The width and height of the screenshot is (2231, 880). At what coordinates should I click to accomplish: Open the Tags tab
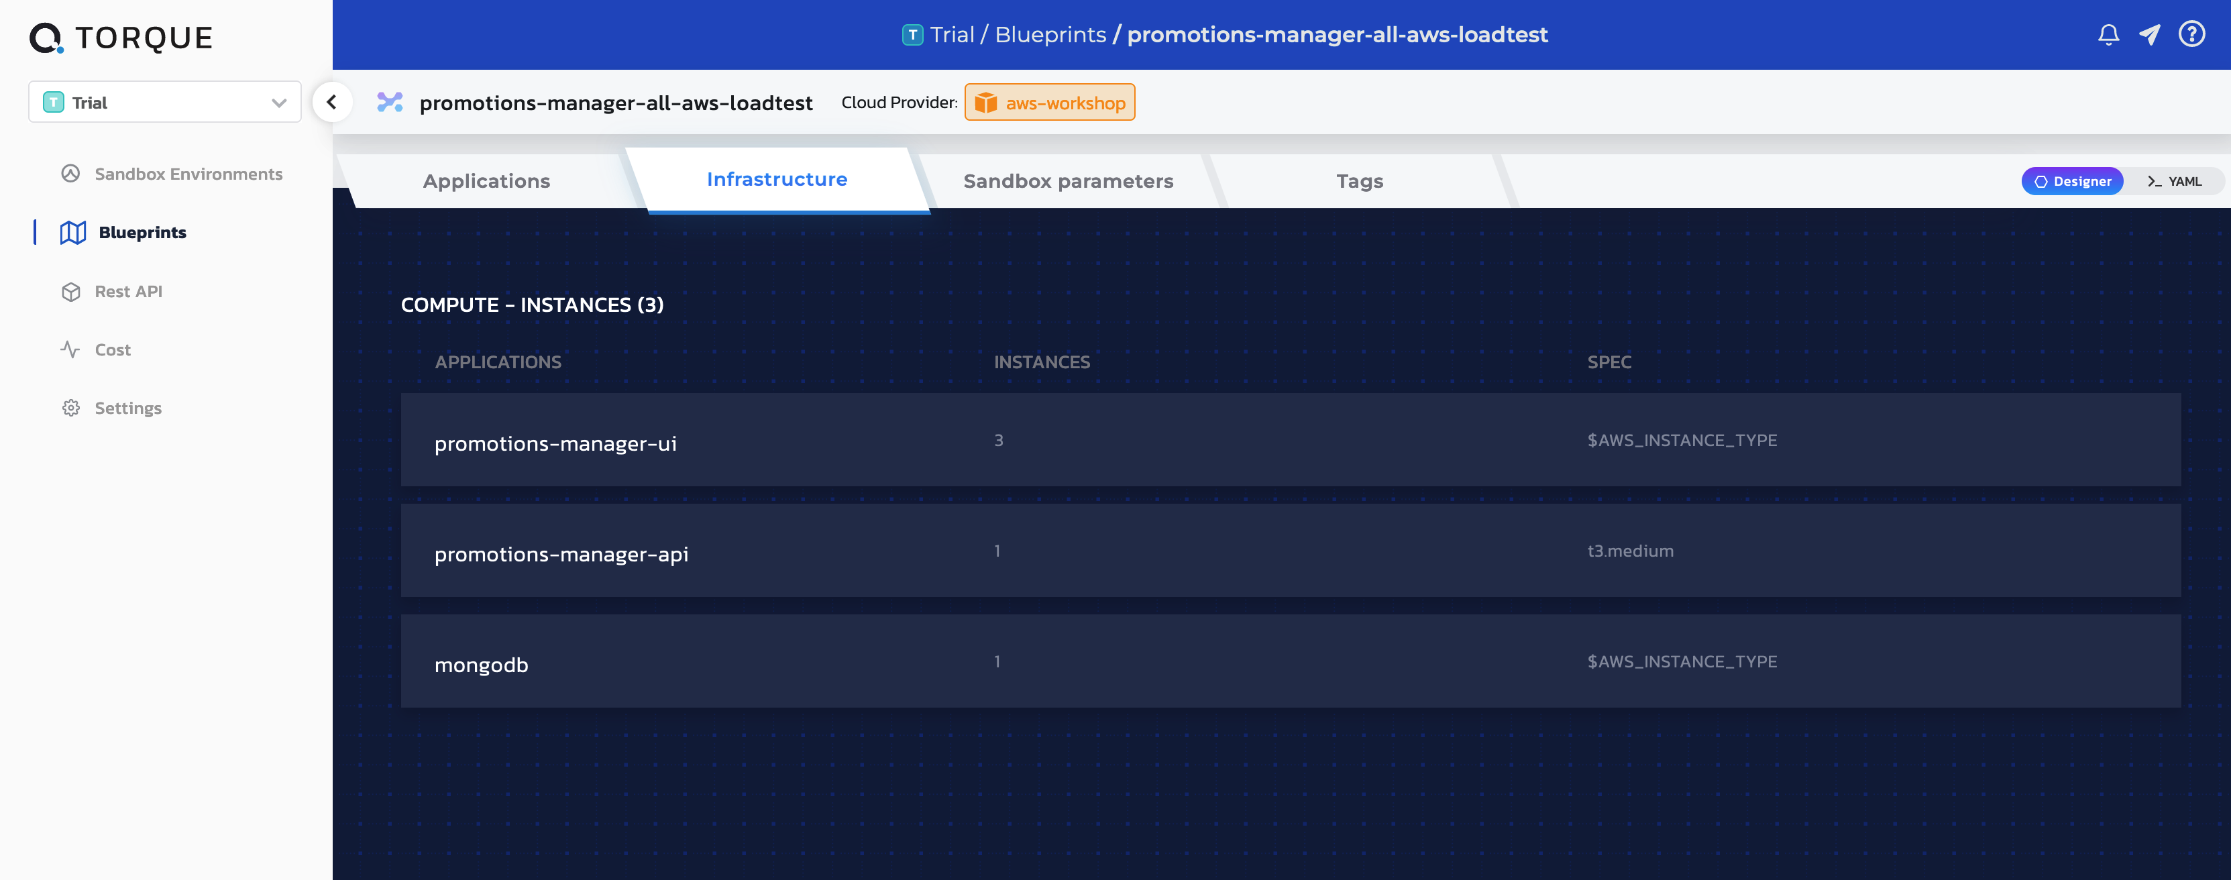coord(1360,181)
